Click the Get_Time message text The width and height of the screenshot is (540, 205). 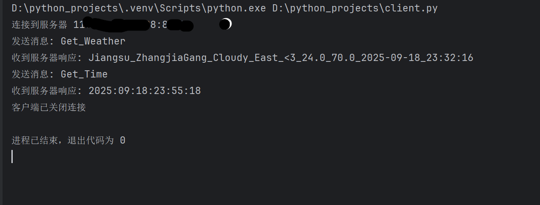pos(84,74)
